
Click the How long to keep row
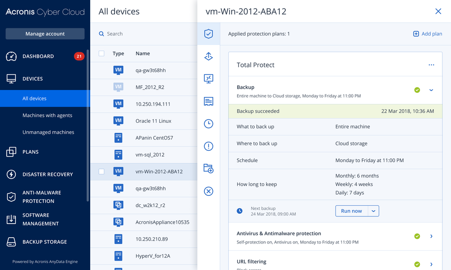click(335, 184)
